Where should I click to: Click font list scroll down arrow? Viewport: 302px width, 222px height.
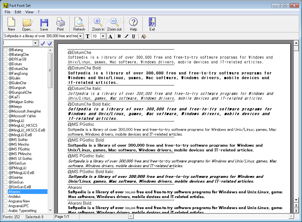(x=50, y=210)
